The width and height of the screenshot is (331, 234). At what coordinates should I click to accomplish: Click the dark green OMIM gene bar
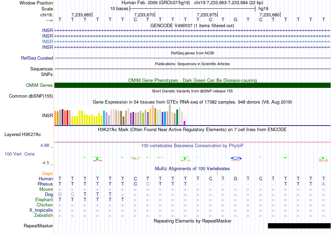tap(192, 85)
